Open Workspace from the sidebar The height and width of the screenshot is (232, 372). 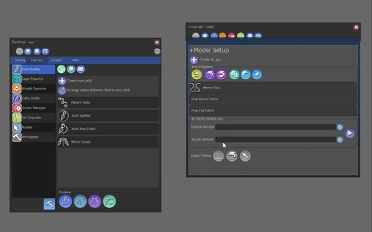[33, 137]
